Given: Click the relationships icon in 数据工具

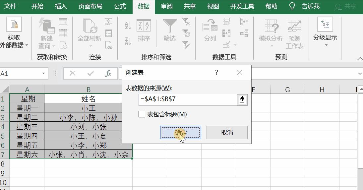Looking at the screenshot, I should point(244,33).
